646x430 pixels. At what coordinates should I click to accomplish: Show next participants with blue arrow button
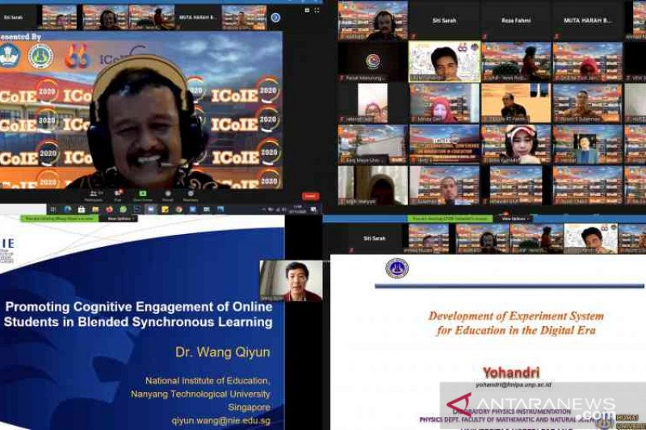tap(275, 17)
